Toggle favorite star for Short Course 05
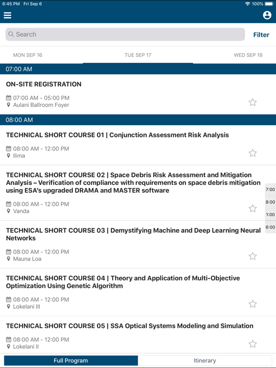This screenshot has width=276, height=368. 253,344
